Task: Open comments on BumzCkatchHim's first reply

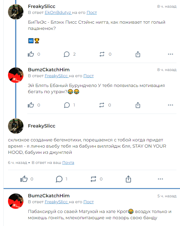Action: coord(67,105)
